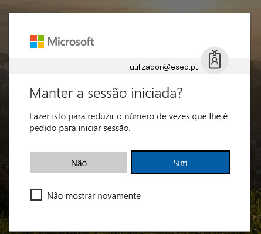
Task: Click the green square of Microsoft logo
Action: pyautogui.click(x=40, y=38)
